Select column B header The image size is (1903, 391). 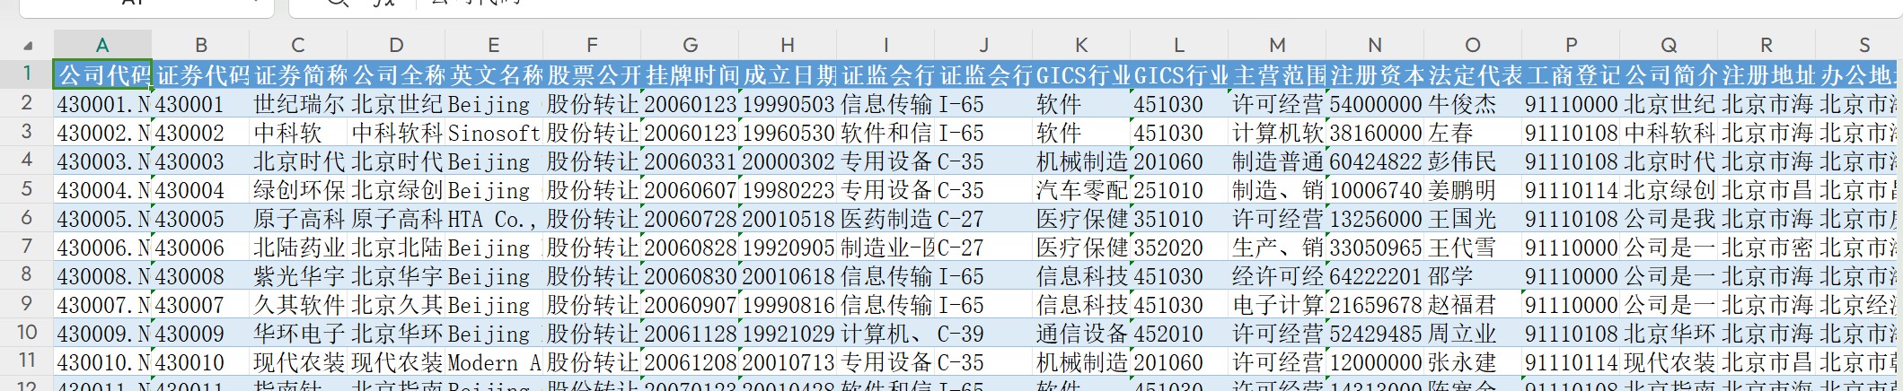click(200, 45)
